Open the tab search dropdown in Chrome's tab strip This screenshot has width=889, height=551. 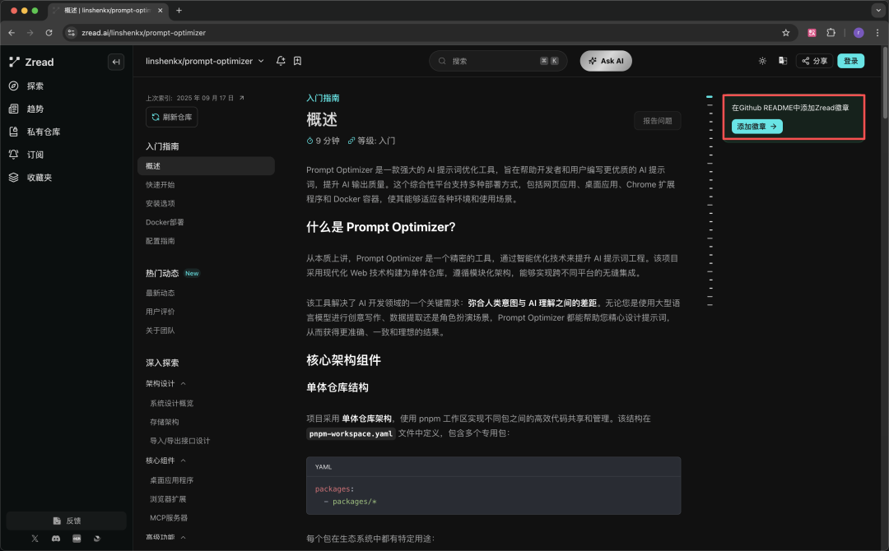(x=877, y=10)
